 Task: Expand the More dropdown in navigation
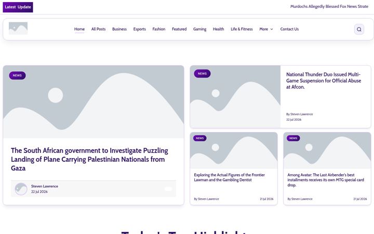(x=266, y=29)
